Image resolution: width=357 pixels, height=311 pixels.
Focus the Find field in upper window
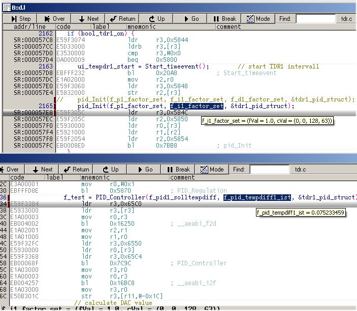[315, 19]
